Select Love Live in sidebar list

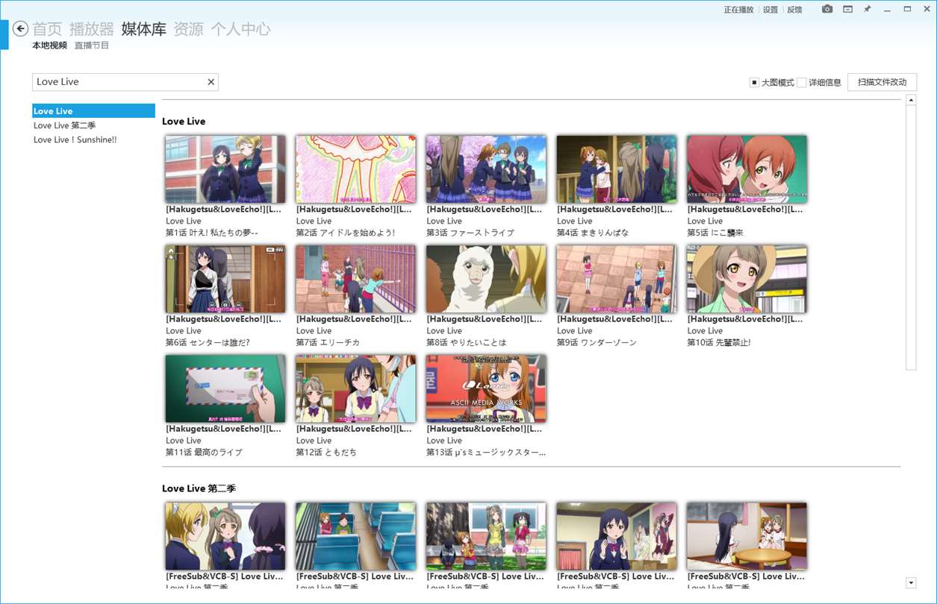click(x=93, y=111)
